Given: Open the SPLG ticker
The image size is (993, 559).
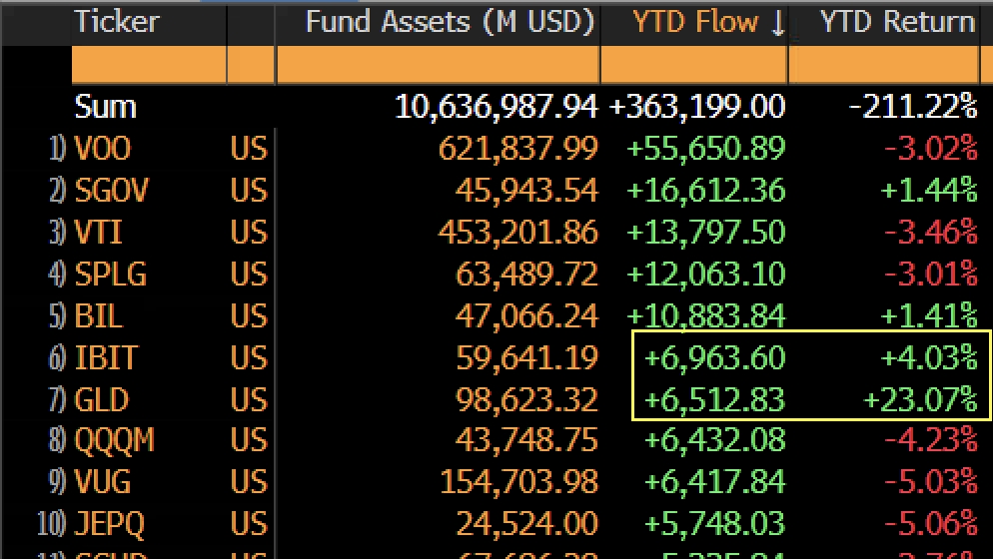Looking at the screenshot, I should tap(110, 275).
